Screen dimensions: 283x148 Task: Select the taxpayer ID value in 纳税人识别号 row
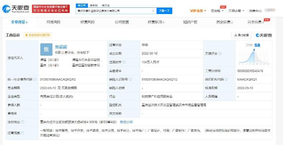[159, 79]
